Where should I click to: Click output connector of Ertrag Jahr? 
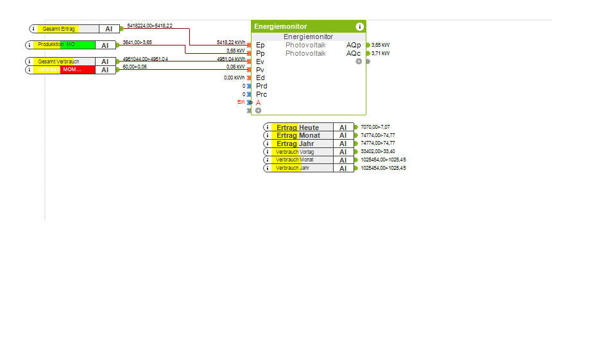pyautogui.click(x=356, y=144)
